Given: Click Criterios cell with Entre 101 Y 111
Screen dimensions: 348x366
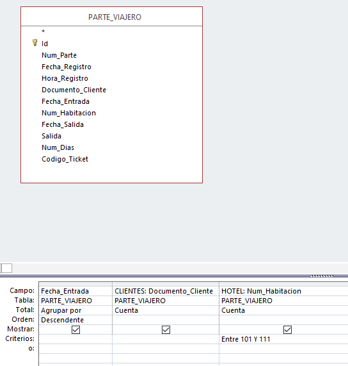Looking at the screenshot, I should click(x=283, y=339).
